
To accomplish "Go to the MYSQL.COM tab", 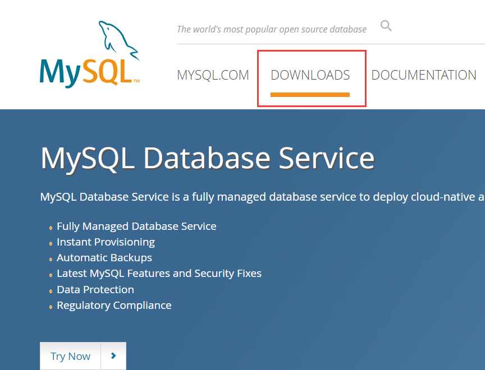I will [213, 75].
